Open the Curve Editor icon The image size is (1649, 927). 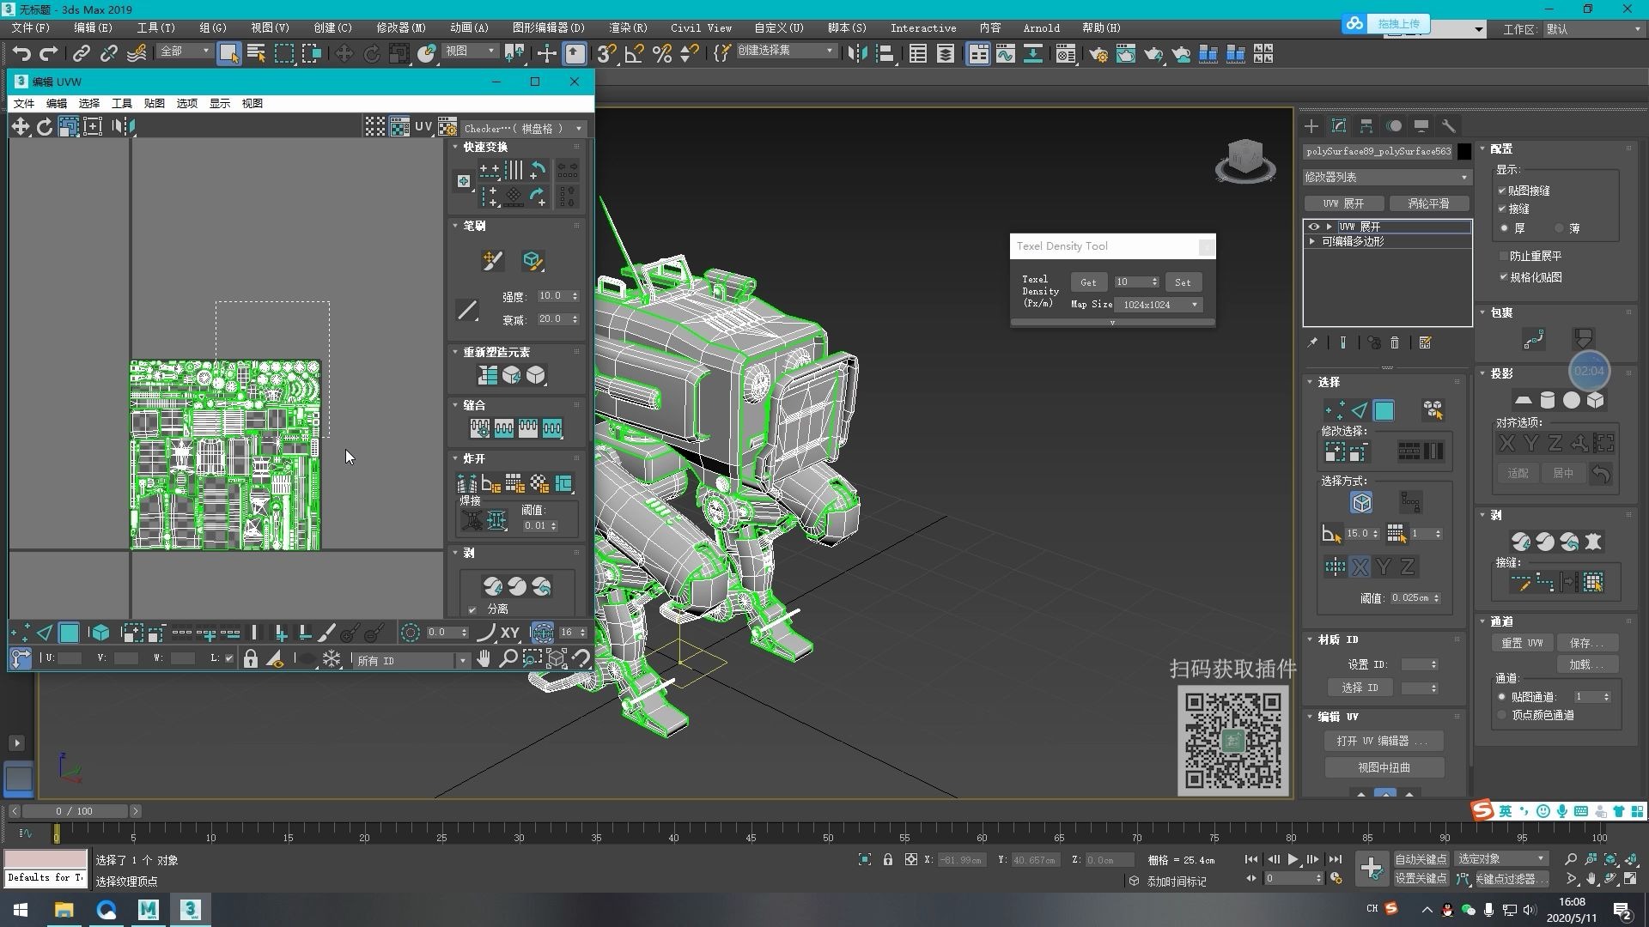pyautogui.click(x=1005, y=54)
